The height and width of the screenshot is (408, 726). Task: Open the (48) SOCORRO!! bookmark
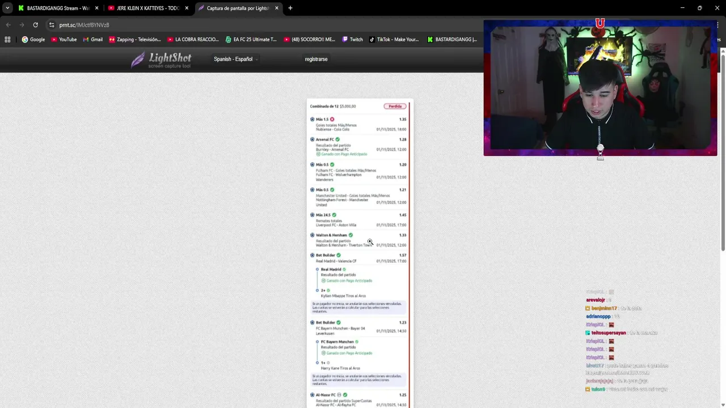click(x=309, y=40)
